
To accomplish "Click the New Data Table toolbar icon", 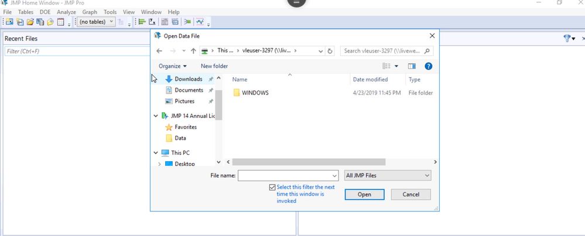I will [9, 22].
